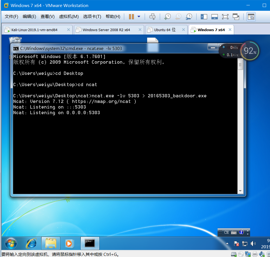Open the snapshot manager icon

pos(189,17)
